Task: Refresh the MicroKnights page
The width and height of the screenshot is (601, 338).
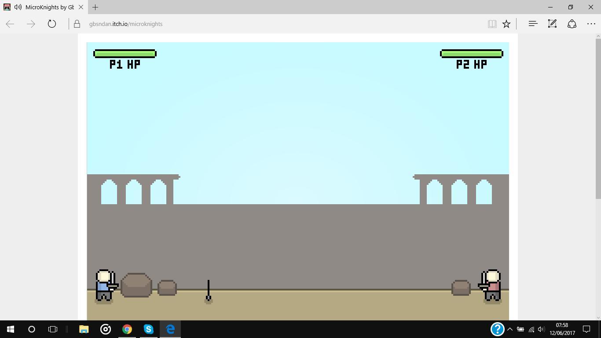Action: [52, 24]
